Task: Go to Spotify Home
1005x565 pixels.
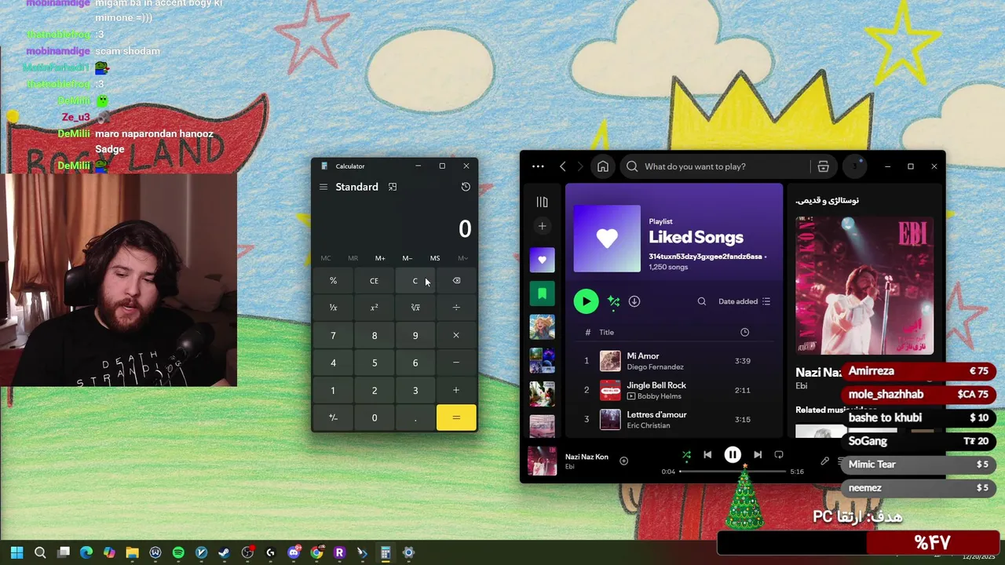Action: (603, 166)
